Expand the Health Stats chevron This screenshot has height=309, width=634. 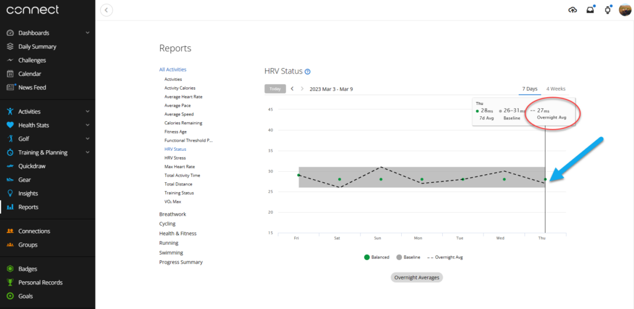(88, 125)
